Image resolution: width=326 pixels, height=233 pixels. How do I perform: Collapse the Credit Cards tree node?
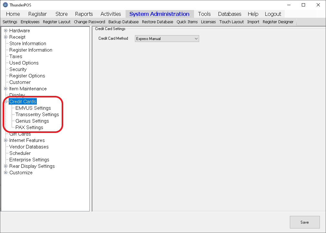[6, 102]
